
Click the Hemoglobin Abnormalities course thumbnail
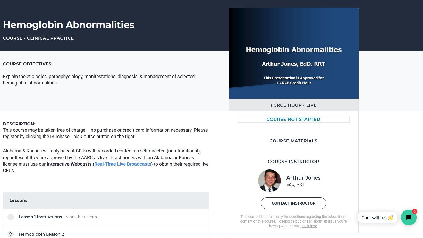point(293,53)
